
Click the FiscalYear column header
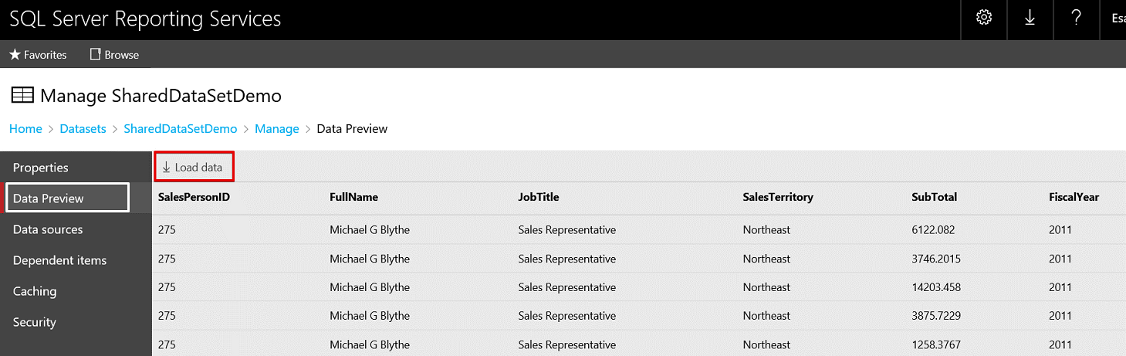click(x=1074, y=197)
